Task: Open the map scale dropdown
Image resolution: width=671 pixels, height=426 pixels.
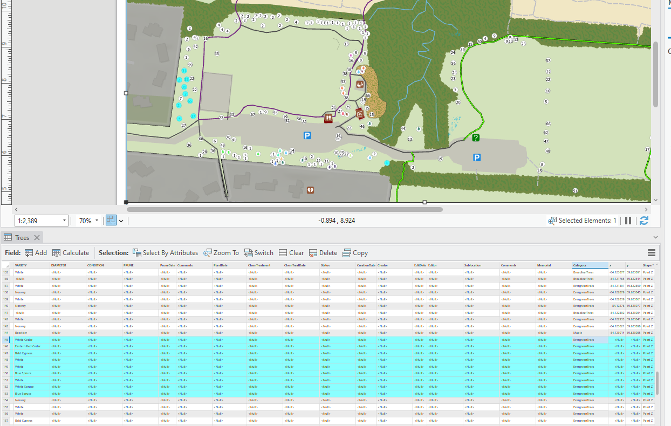Action: [65, 221]
